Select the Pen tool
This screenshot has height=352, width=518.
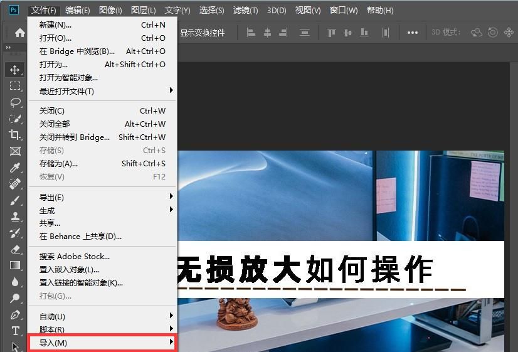15,314
